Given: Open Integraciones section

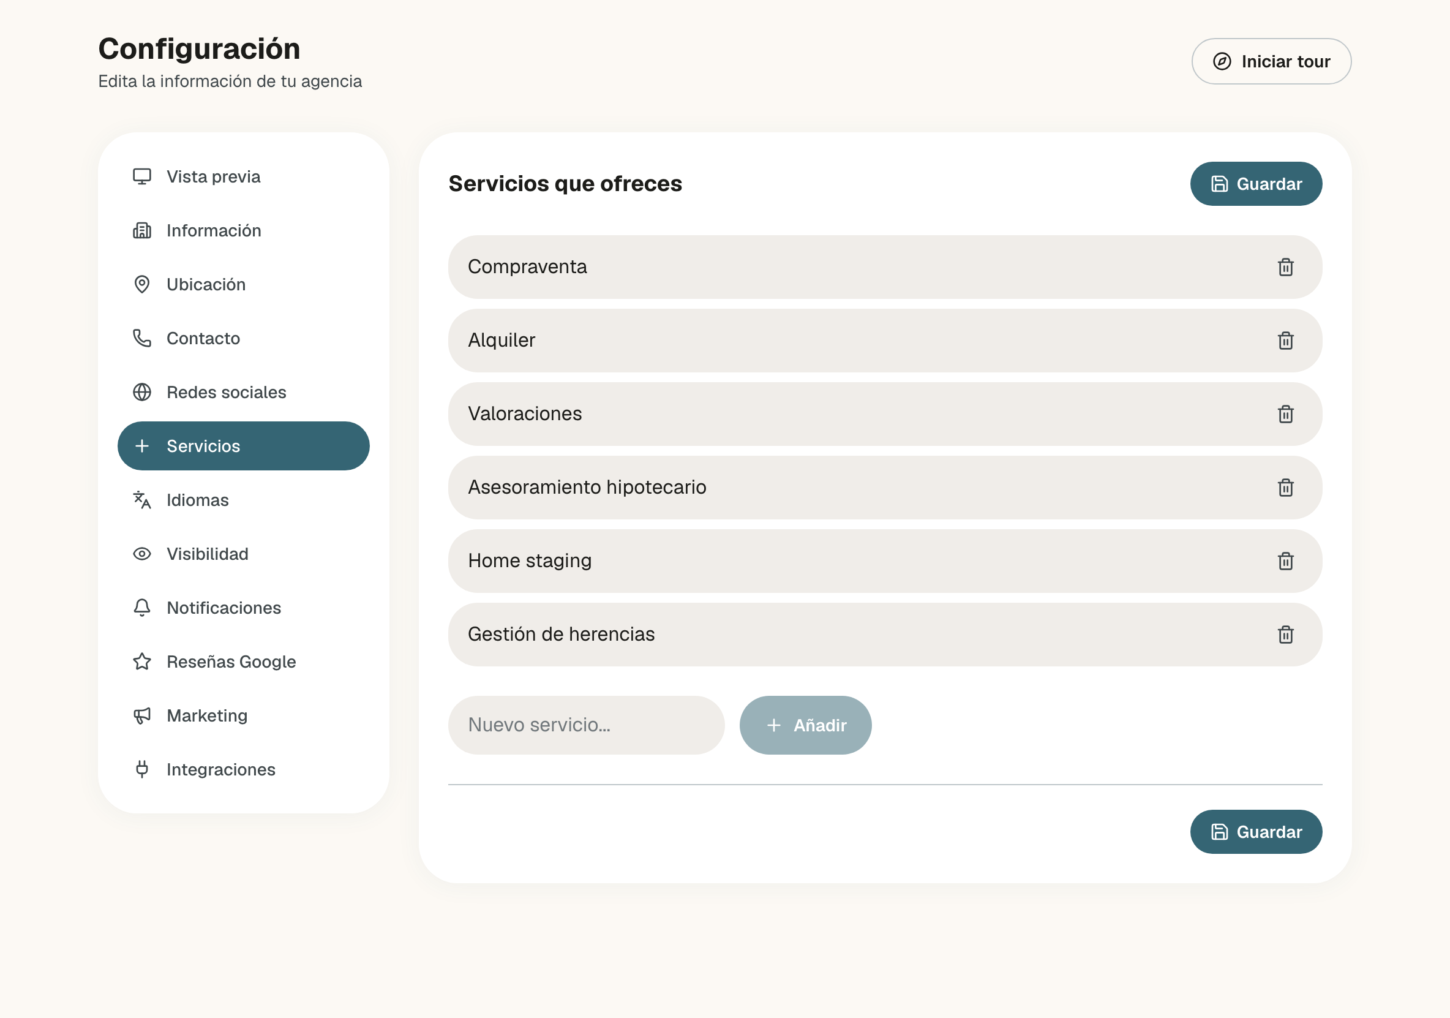Looking at the screenshot, I should 243,769.
